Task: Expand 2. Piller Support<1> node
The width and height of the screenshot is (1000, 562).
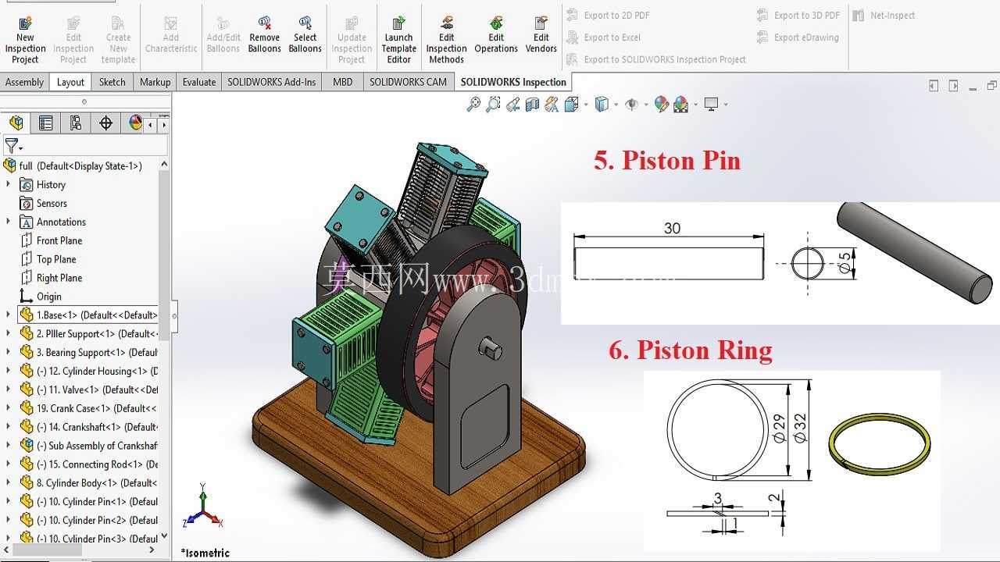Action: [9, 333]
